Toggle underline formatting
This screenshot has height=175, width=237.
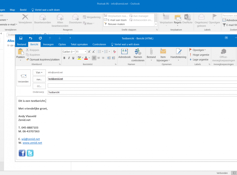click(73, 58)
